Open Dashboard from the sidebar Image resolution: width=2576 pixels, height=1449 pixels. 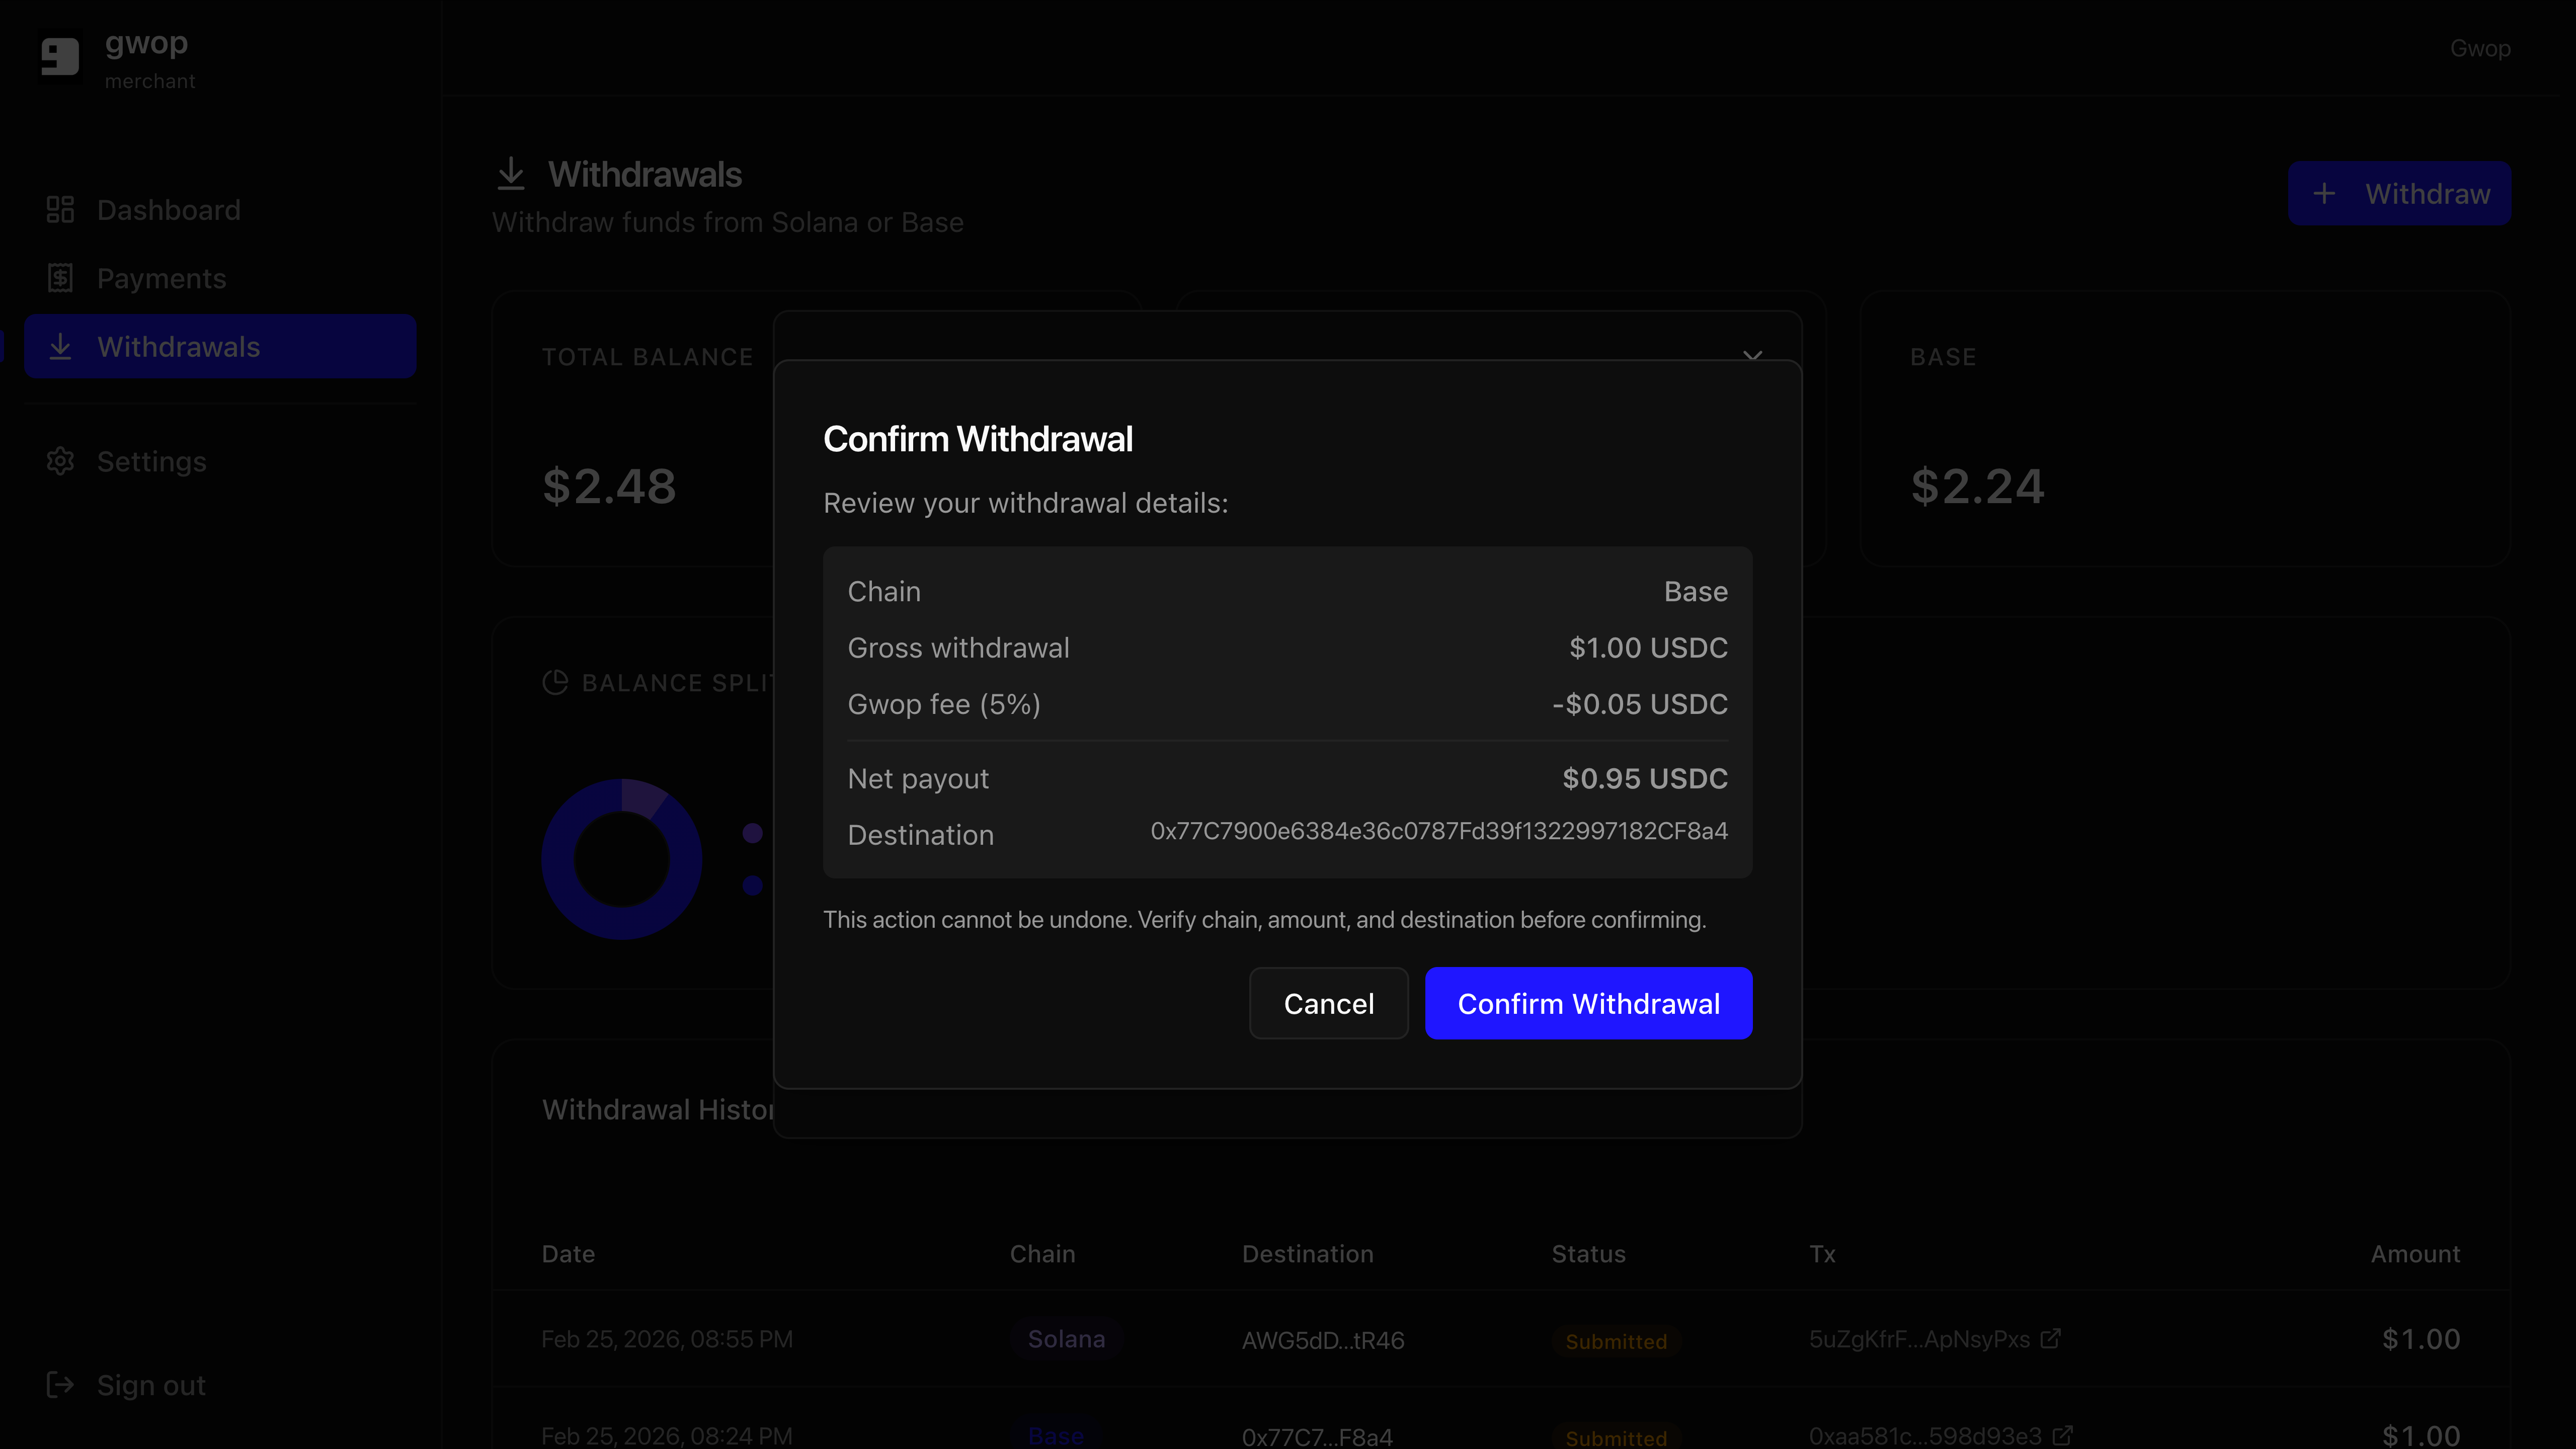point(168,210)
